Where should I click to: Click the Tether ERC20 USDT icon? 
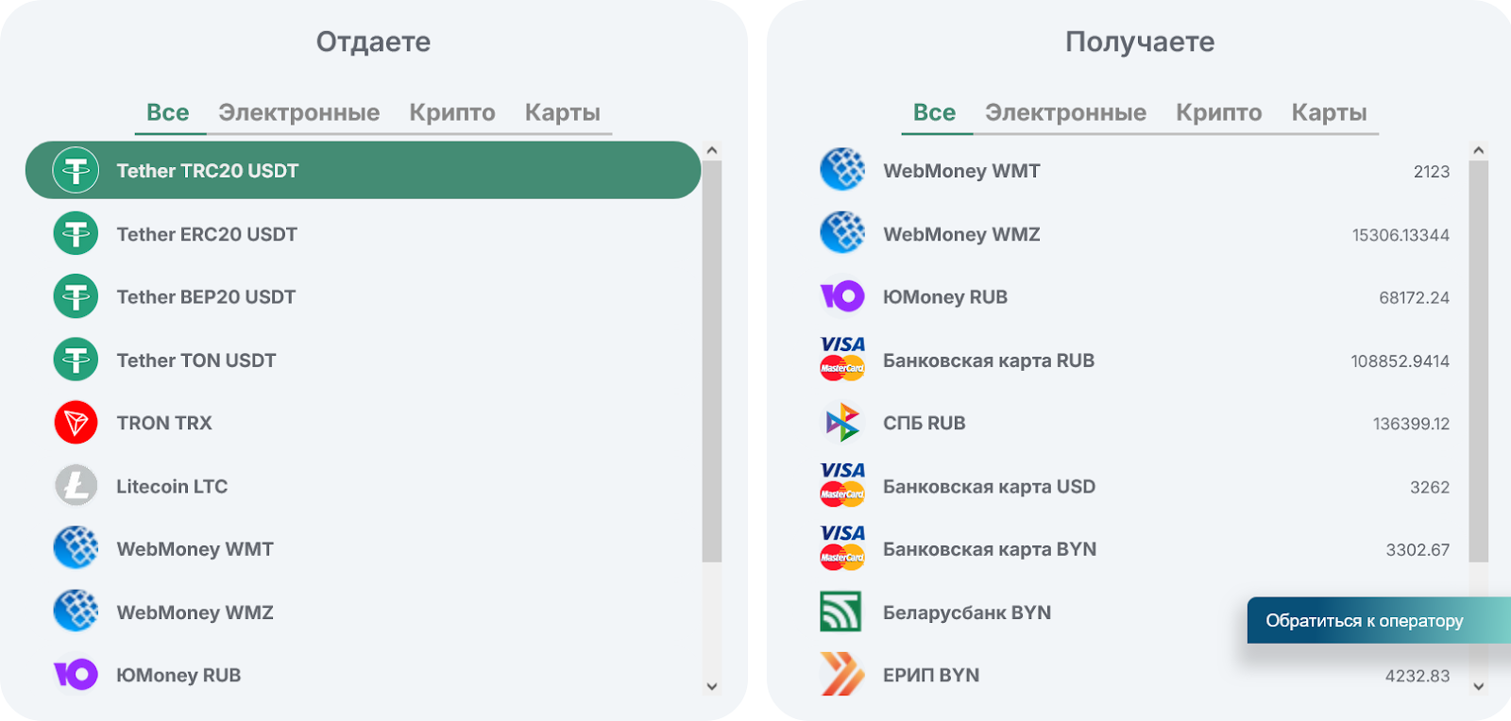76,234
